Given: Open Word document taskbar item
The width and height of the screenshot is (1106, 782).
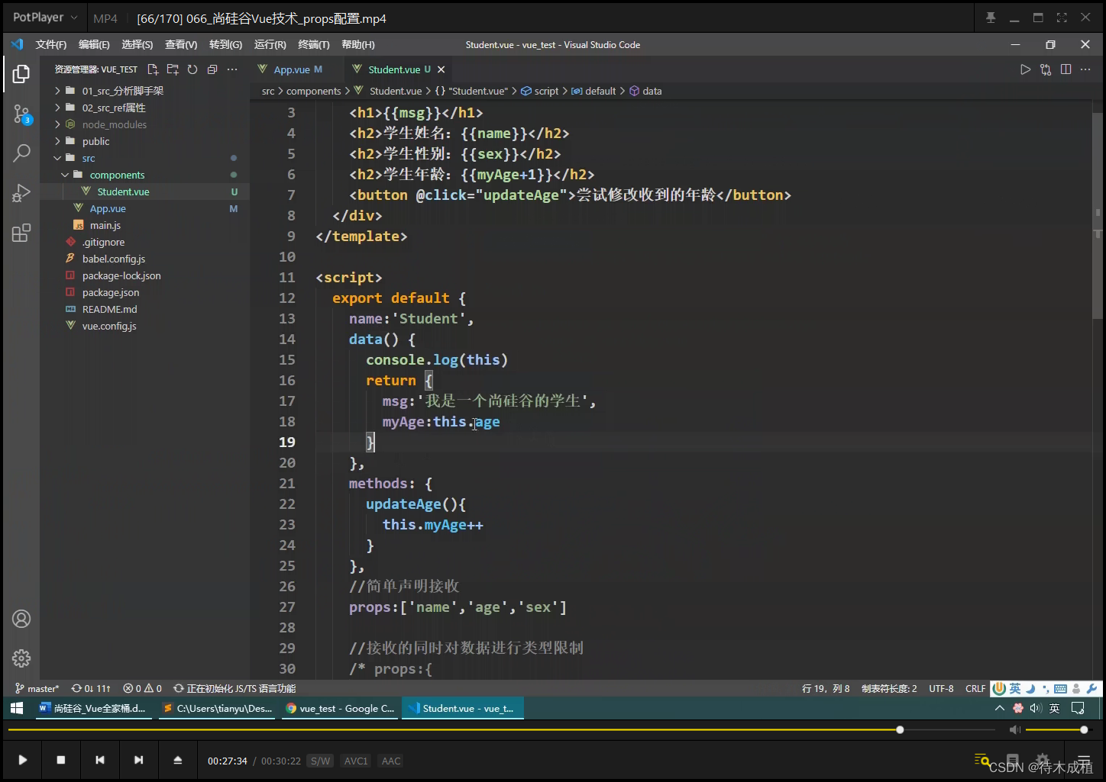Looking at the screenshot, I should pos(93,708).
